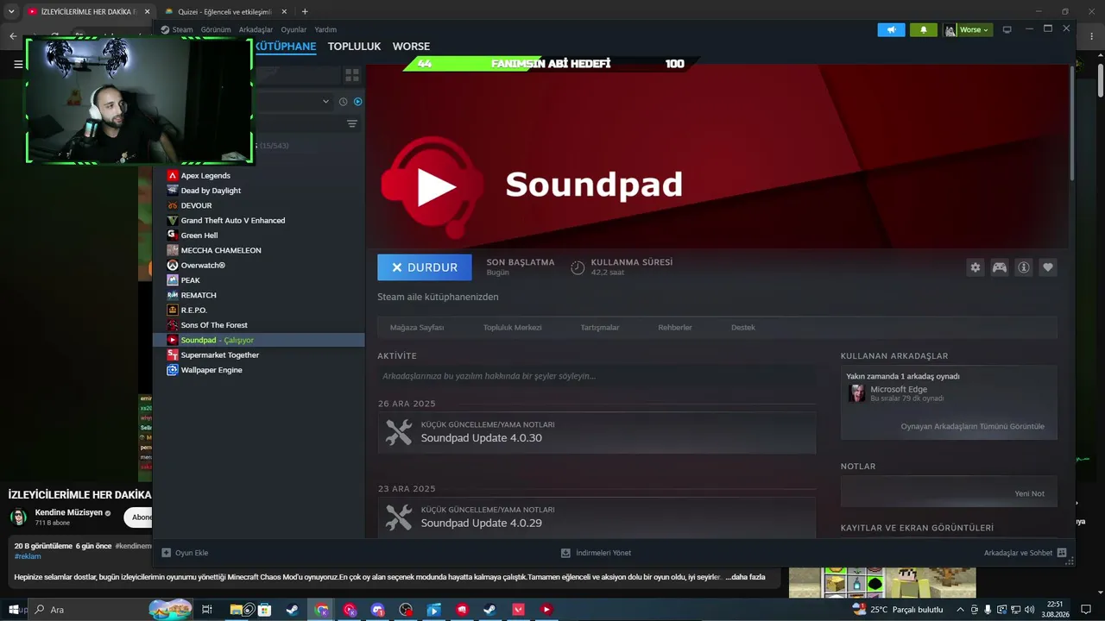Select the Dead by Daylight game icon
Image resolution: width=1105 pixels, height=621 pixels.
(173, 191)
